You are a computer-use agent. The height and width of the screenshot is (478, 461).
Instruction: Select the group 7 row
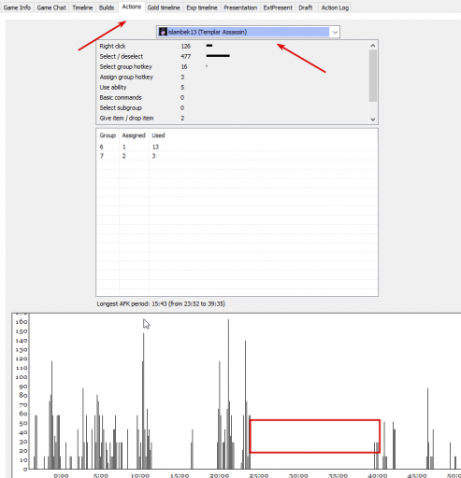click(237, 156)
